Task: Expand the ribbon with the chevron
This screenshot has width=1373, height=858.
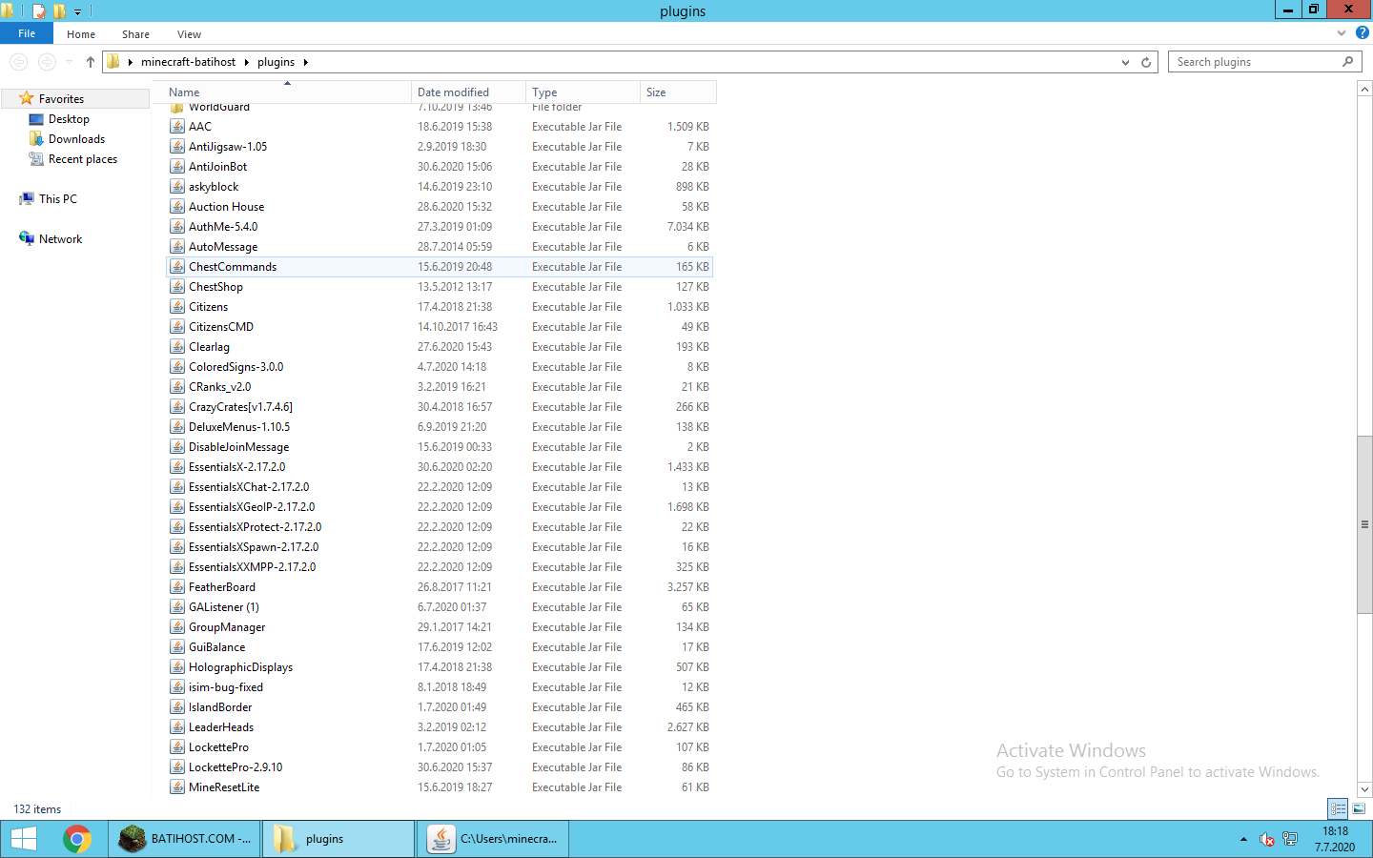Action: 1342,32
